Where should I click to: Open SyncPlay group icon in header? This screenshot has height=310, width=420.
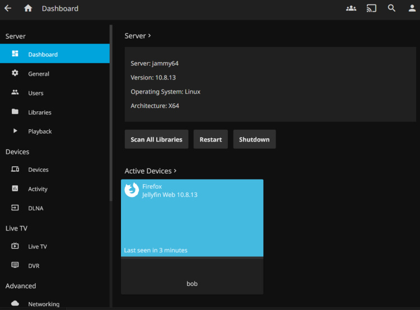351,8
